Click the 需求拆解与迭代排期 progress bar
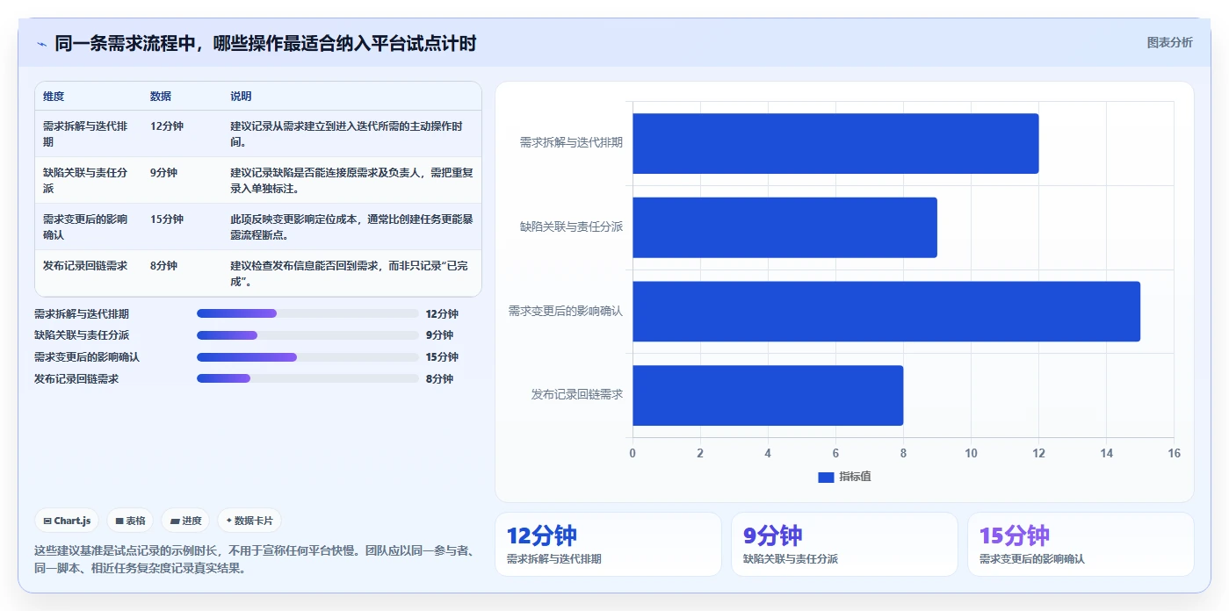 pos(307,313)
